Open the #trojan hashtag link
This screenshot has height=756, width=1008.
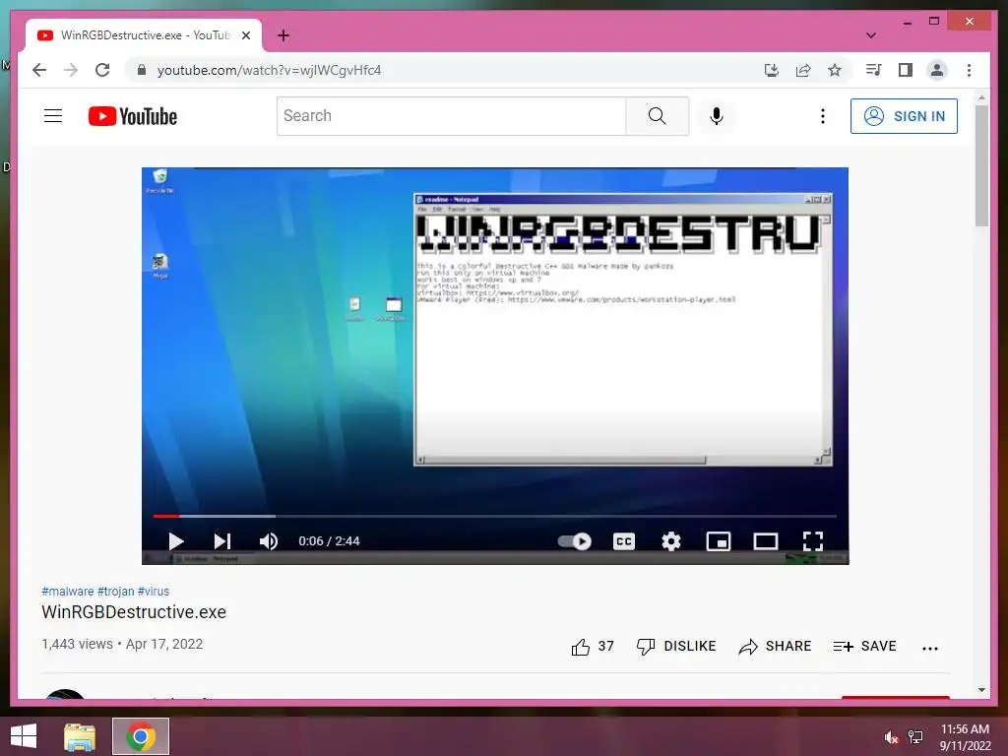[x=116, y=591]
